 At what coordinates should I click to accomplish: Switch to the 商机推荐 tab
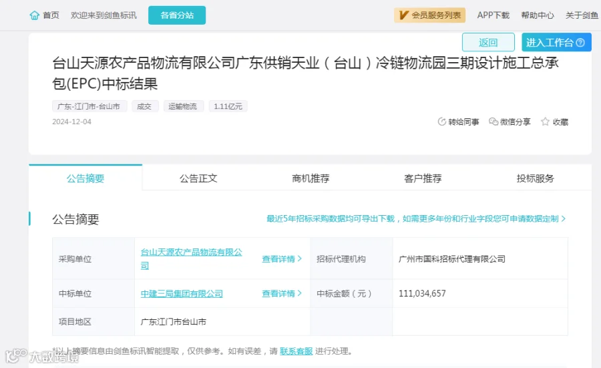tap(311, 178)
